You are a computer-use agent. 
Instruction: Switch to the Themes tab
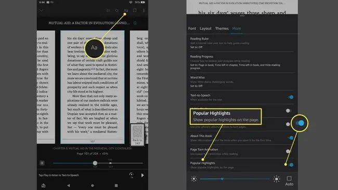[222, 29]
